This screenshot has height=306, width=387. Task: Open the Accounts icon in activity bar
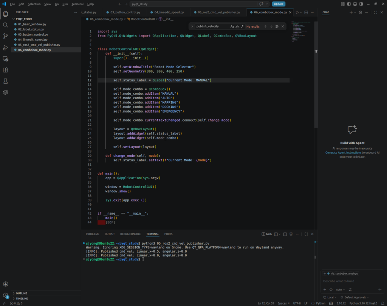5,284
